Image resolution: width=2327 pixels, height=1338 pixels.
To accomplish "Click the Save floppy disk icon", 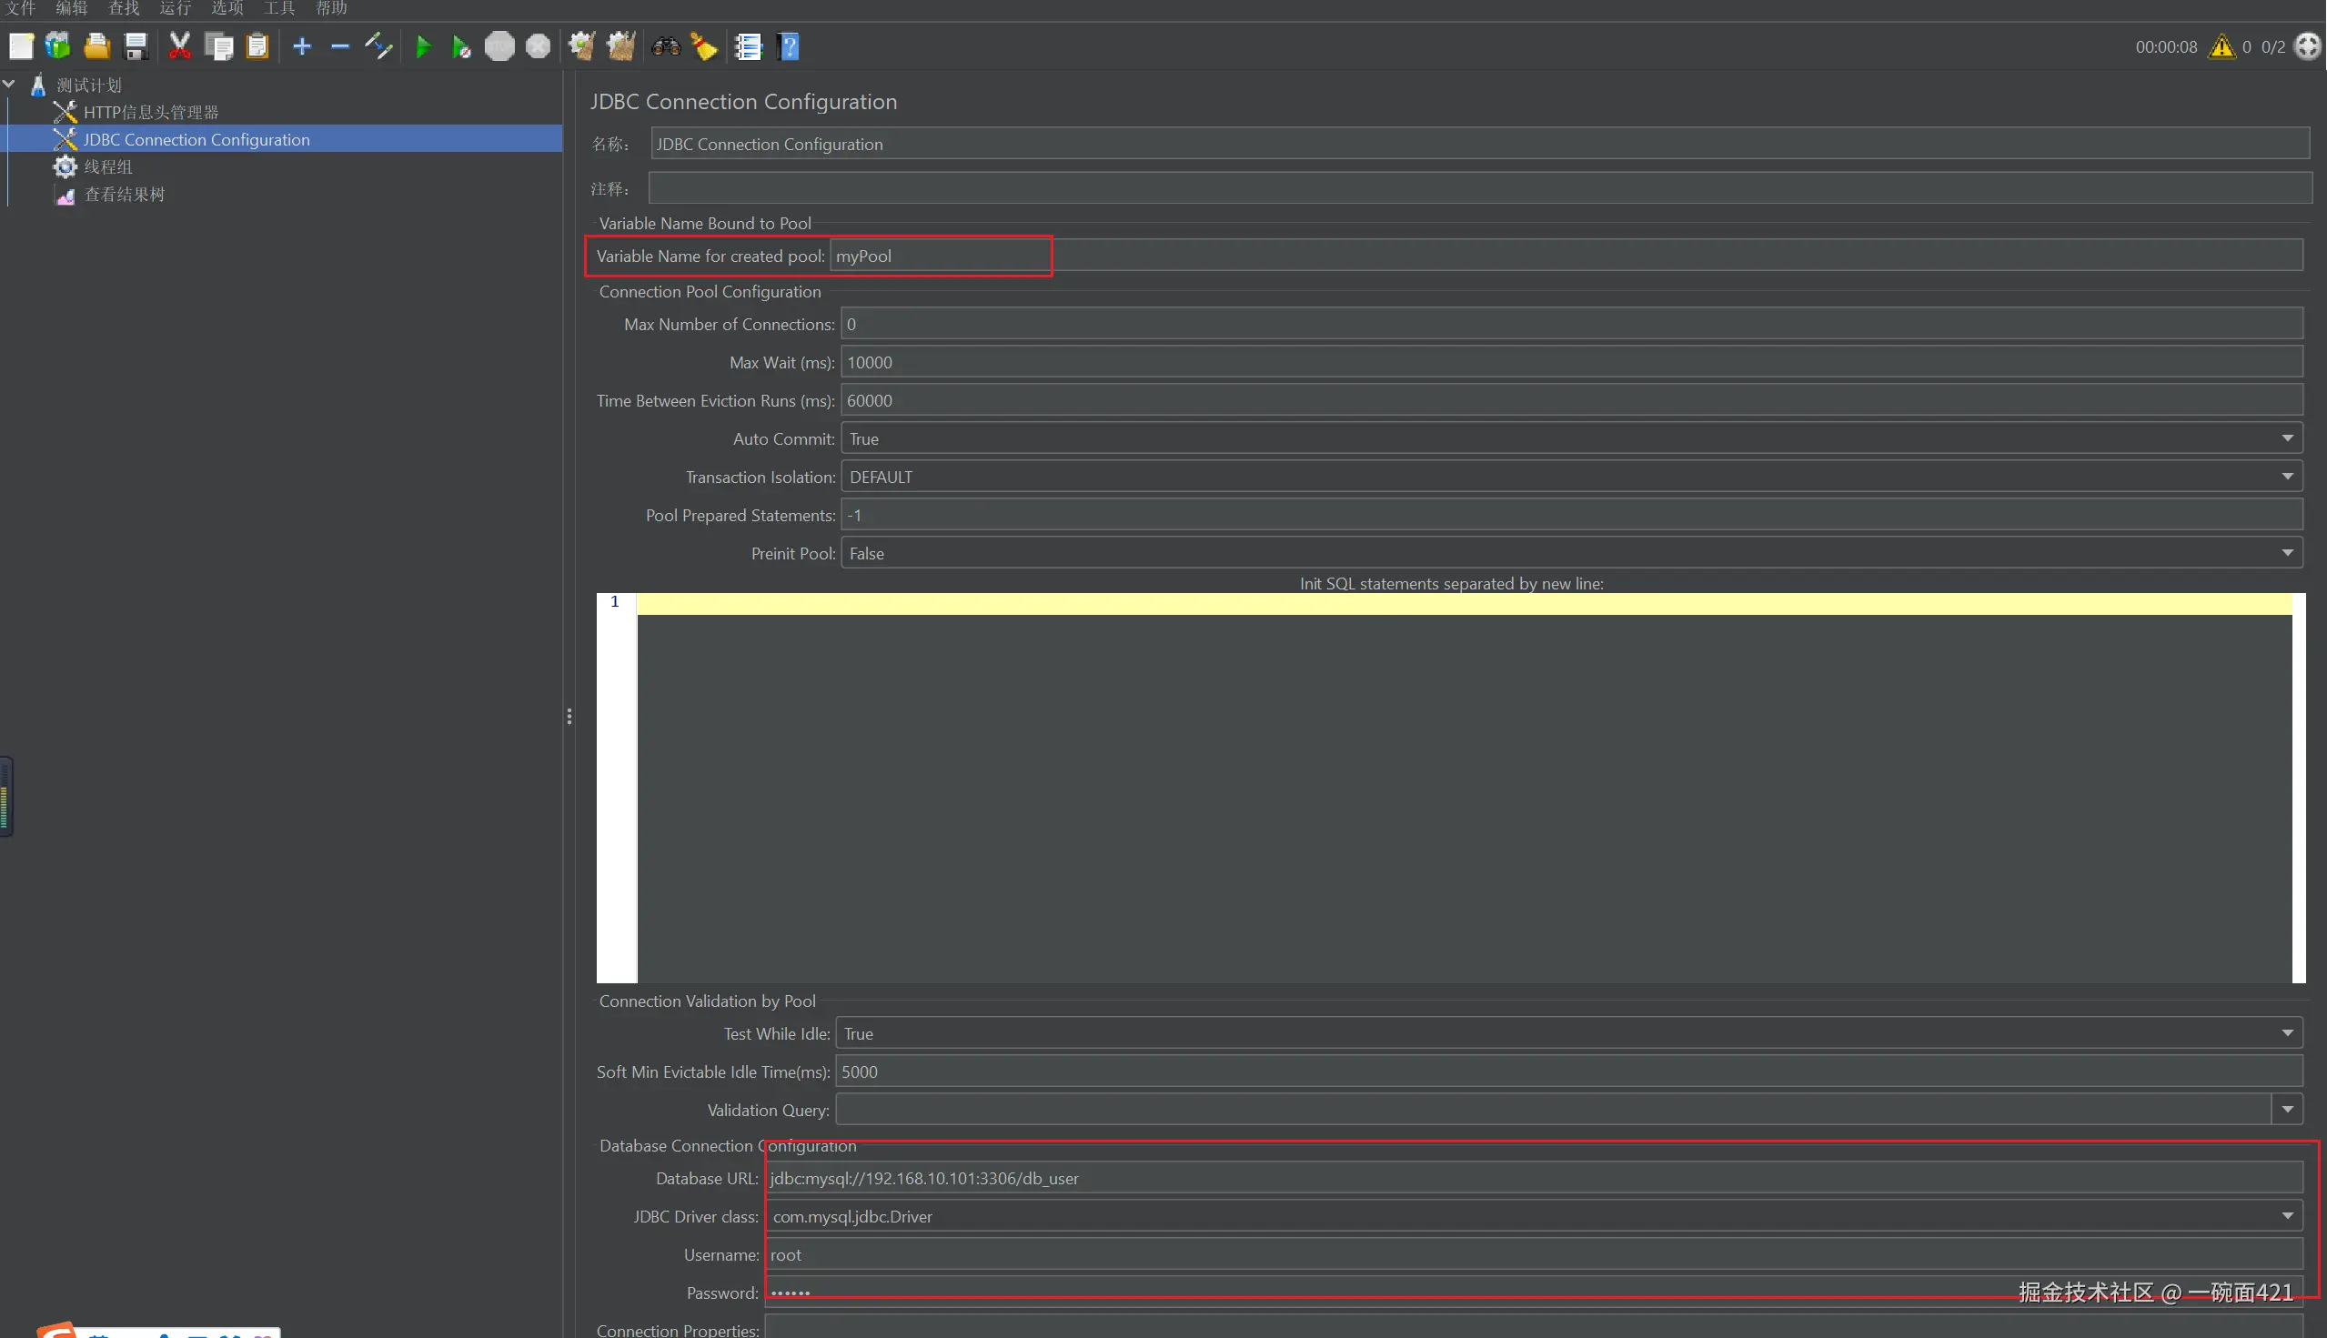I will (136, 47).
